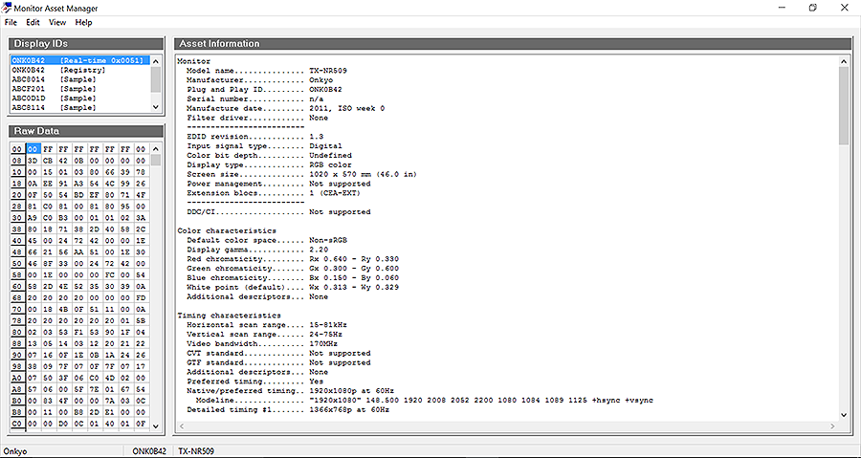This screenshot has height=458, width=861.
Task: Click the Display gamma 2.20 line
Action: pos(257,250)
